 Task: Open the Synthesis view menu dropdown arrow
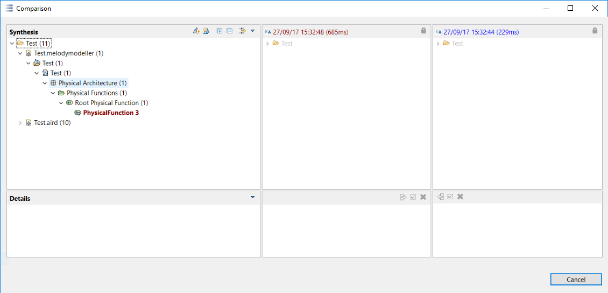[x=253, y=31]
